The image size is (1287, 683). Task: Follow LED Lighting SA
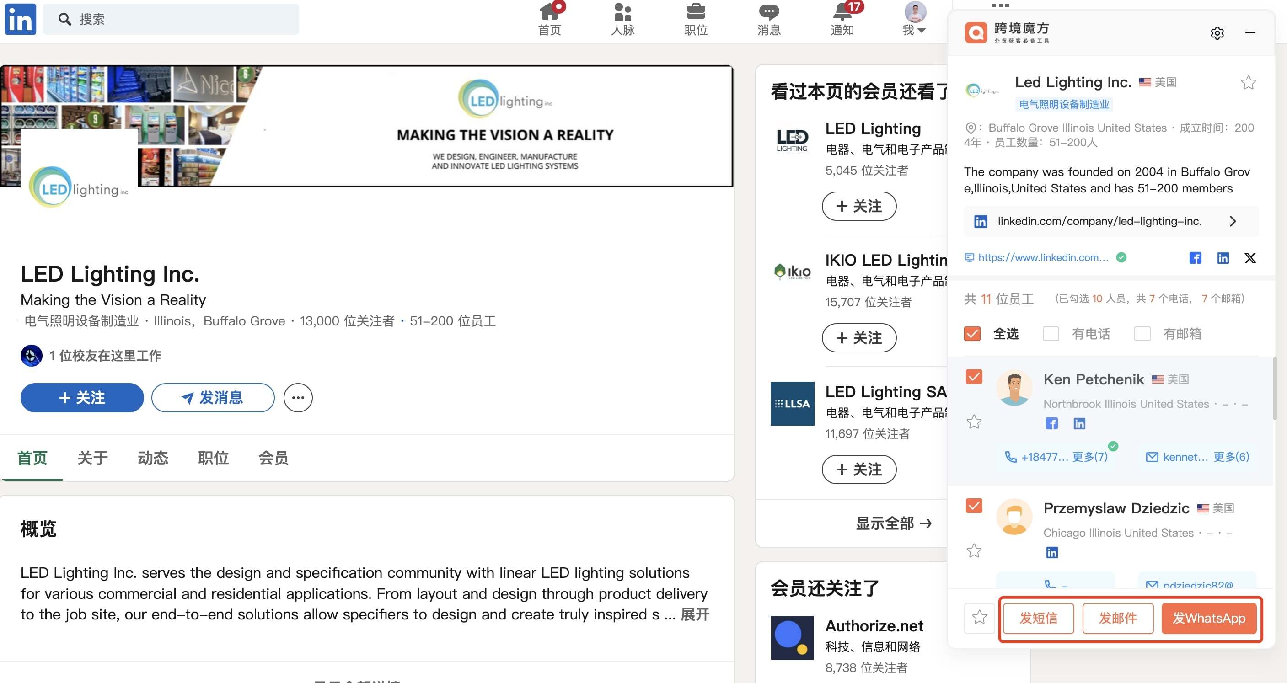point(859,470)
